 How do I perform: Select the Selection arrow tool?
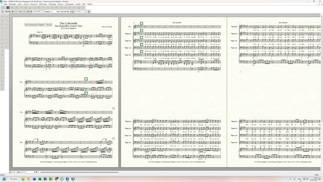point(3,8)
